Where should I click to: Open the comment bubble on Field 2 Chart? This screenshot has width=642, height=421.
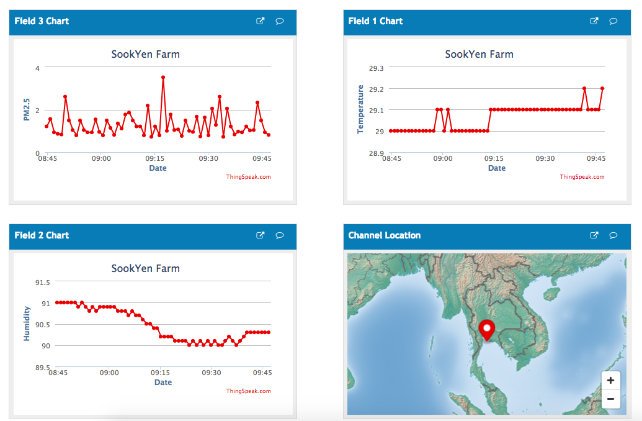click(279, 235)
